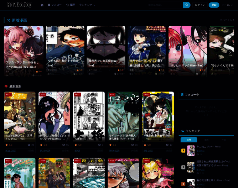Click the trophy icon beside 最新更新

6,86
